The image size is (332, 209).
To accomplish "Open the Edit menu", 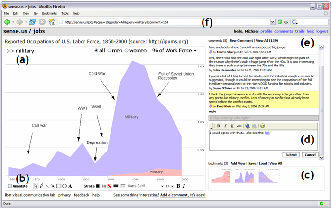I will tap(16, 13).
